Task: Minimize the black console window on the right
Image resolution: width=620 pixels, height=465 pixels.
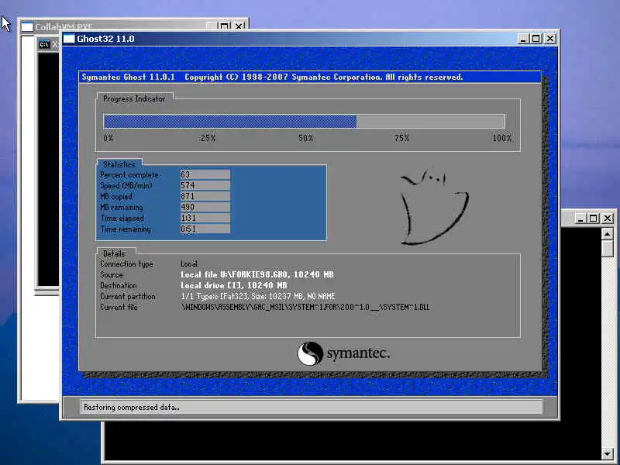Action: [580, 219]
